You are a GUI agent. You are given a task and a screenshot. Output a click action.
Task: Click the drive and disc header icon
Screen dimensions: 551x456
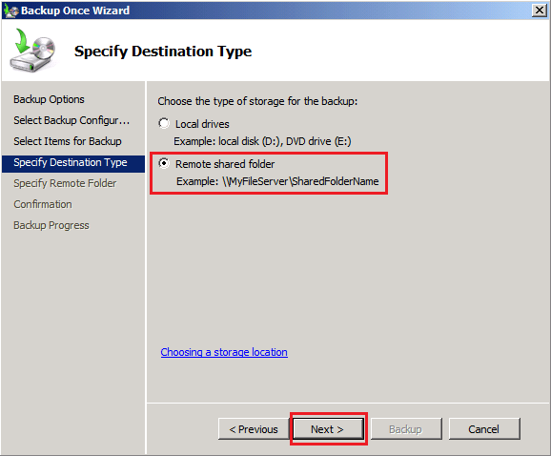click(32, 51)
